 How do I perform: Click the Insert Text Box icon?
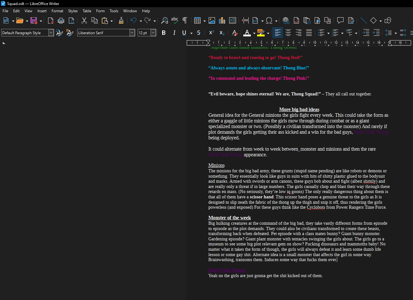233,21
